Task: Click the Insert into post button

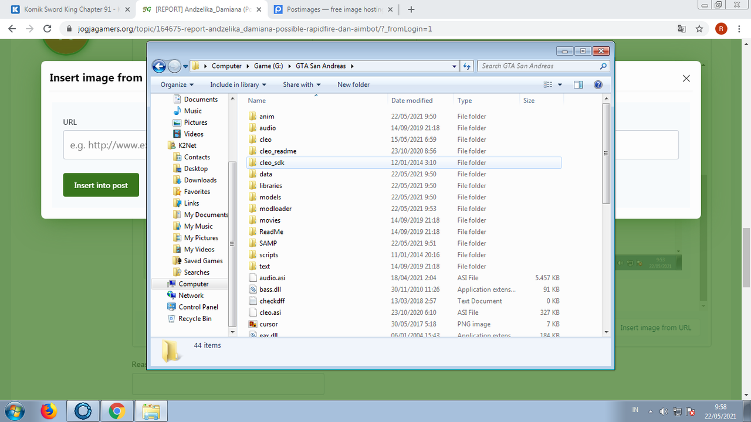Action: point(101,185)
